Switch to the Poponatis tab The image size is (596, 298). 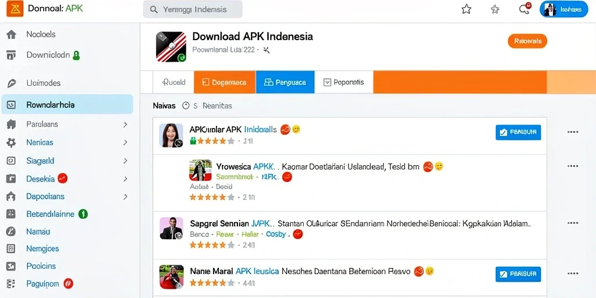coord(344,82)
